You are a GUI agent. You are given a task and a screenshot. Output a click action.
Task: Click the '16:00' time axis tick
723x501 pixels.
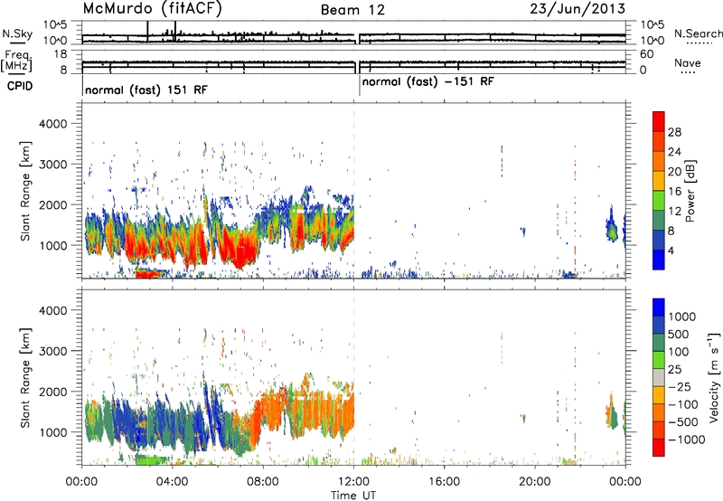pyautogui.click(x=444, y=482)
